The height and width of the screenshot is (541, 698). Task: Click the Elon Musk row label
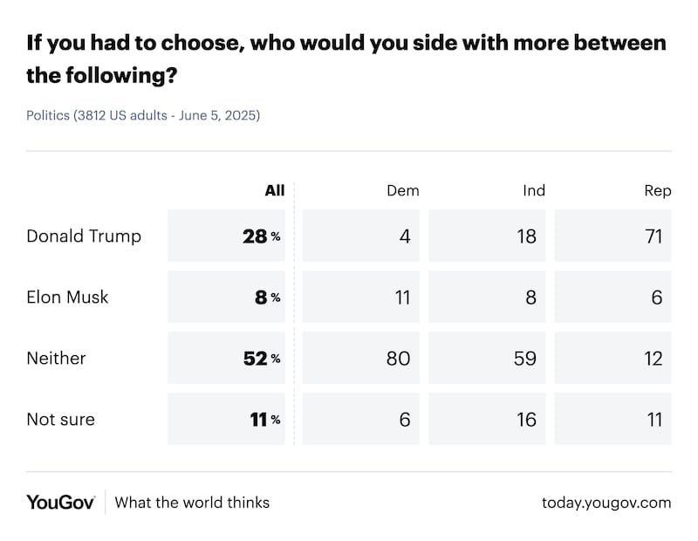[67, 297]
